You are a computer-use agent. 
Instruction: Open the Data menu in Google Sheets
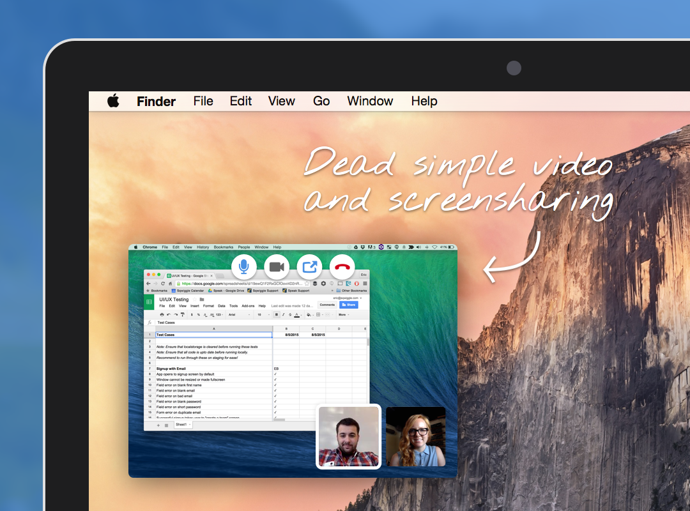(221, 306)
